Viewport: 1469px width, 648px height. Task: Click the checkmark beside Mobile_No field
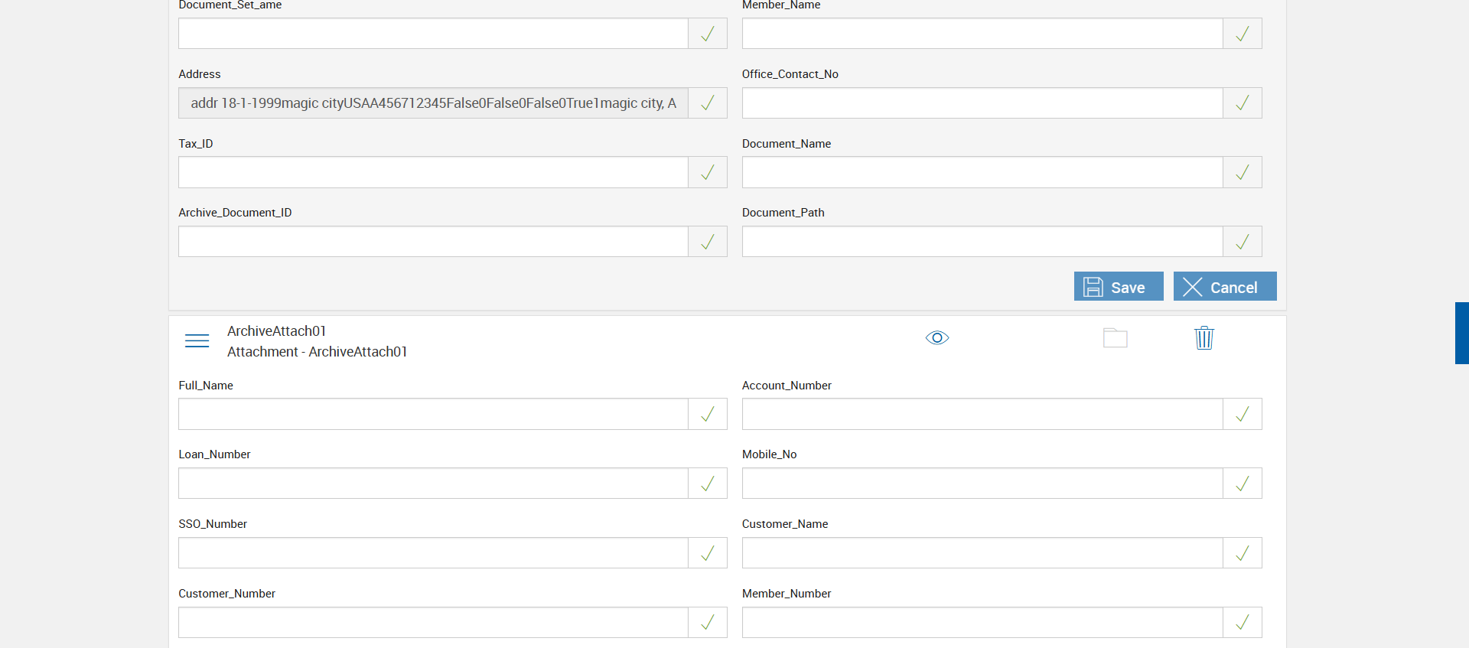coord(1242,484)
